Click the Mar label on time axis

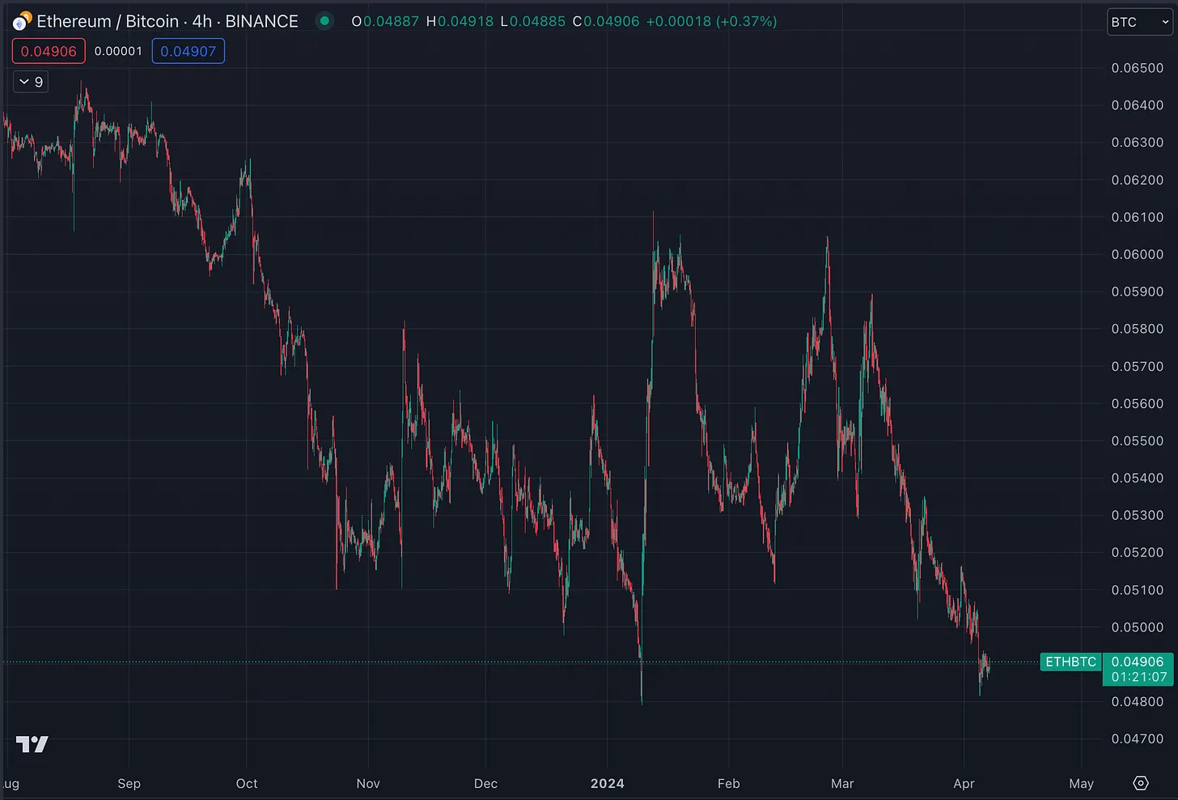pyautogui.click(x=842, y=783)
